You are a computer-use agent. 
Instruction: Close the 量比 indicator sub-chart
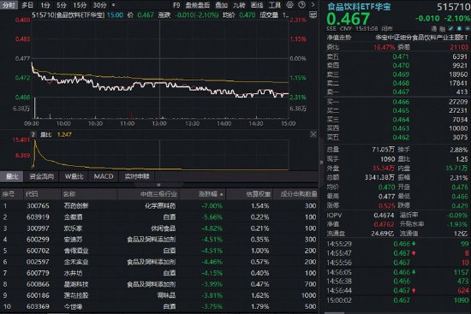(x=313, y=134)
